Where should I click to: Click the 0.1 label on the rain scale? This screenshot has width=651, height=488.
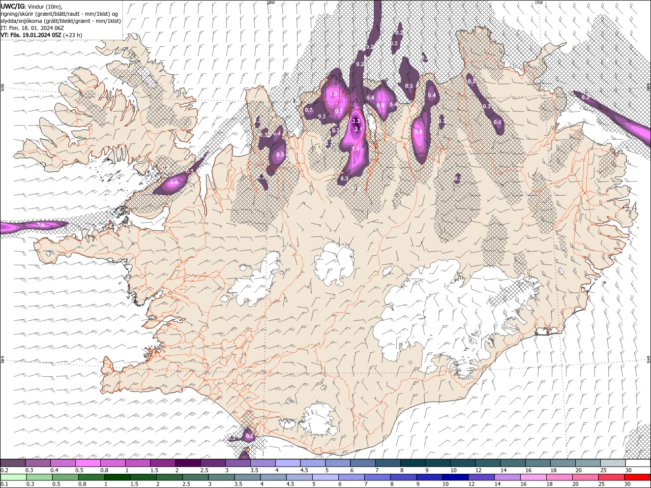point(4,484)
